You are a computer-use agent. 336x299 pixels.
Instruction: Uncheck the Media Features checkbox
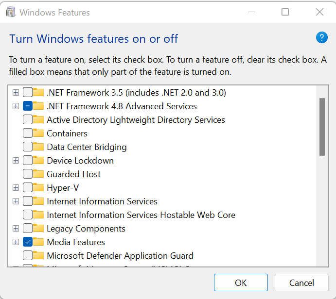(x=28, y=242)
